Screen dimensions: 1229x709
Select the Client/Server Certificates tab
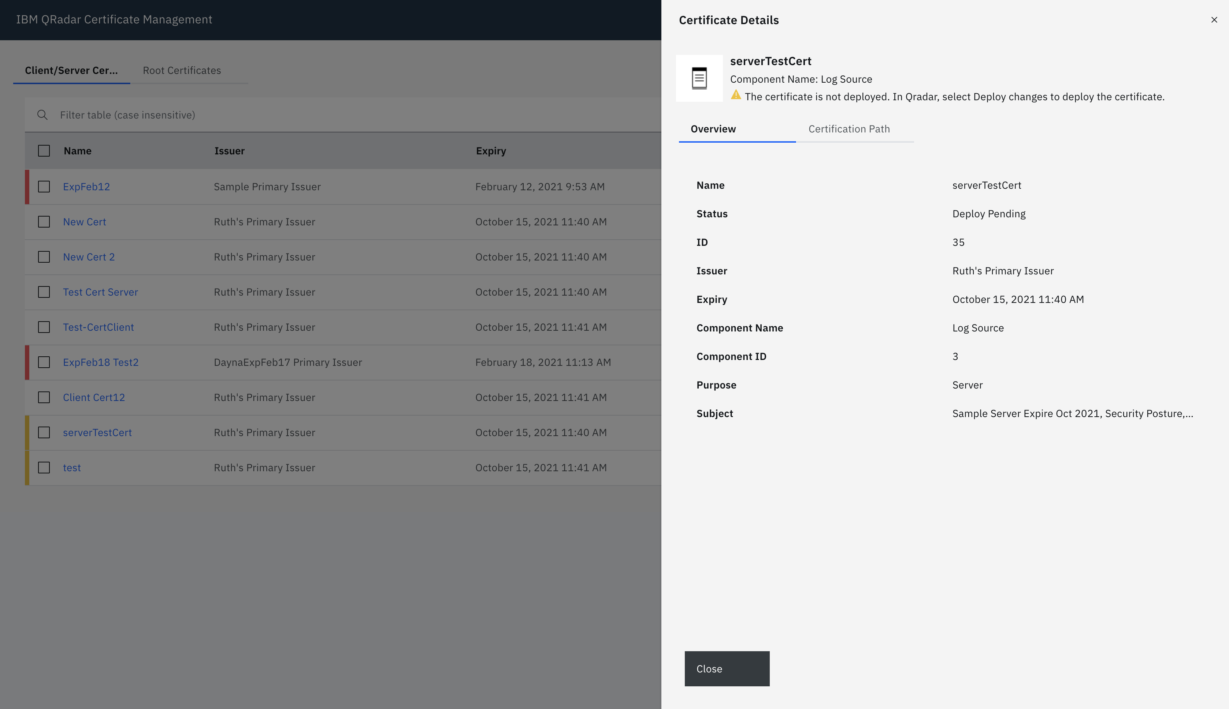point(71,71)
